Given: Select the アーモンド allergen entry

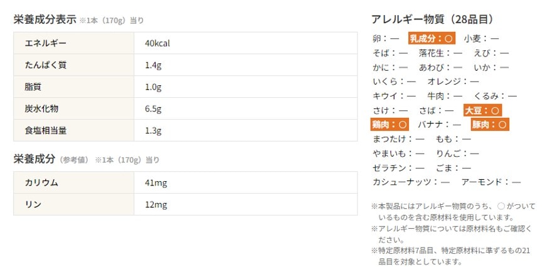Looking at the screenshot, I should point(491,182).
